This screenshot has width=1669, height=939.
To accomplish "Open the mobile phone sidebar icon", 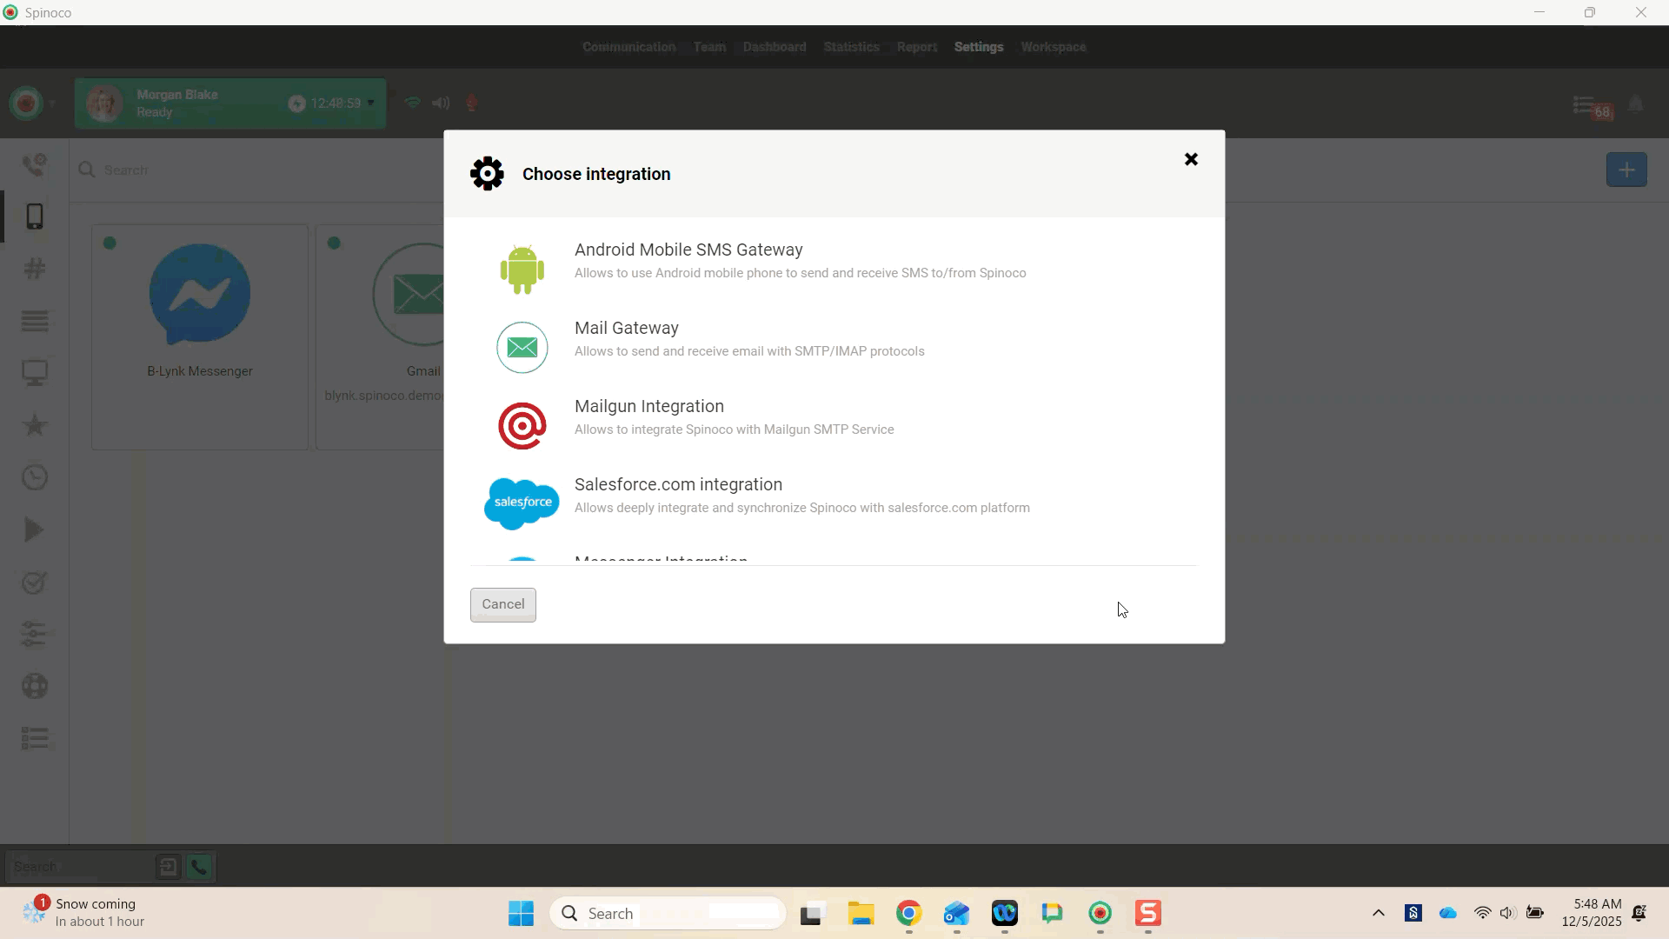I will (x=35, y=216).
